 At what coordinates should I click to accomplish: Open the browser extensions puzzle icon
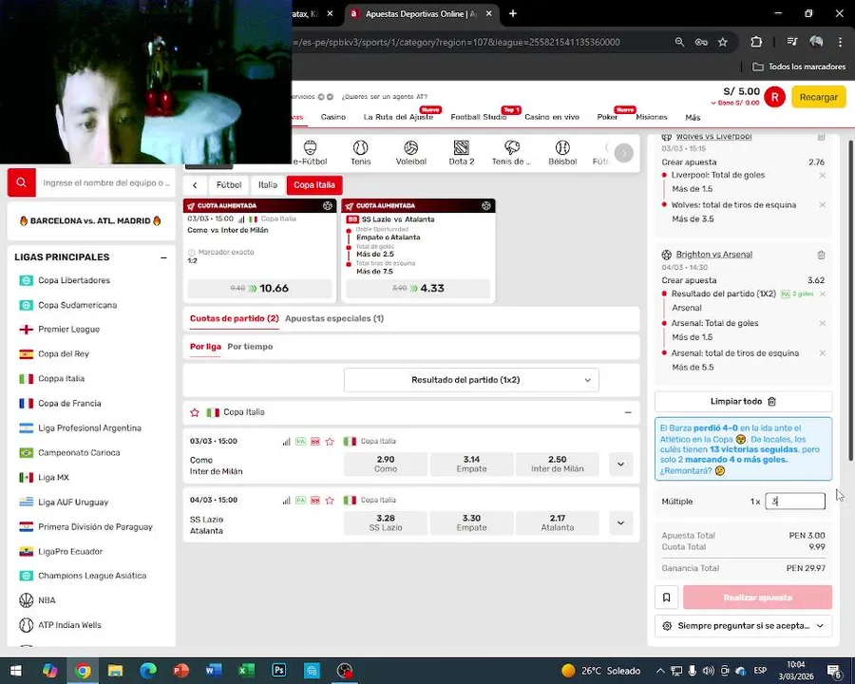coord(756,42)
